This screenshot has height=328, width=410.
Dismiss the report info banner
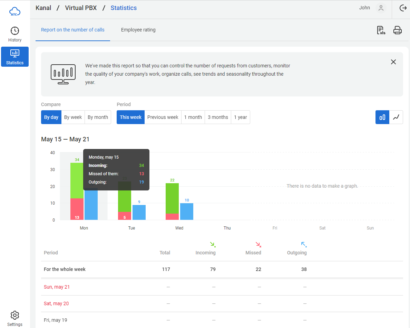[393, 62]
